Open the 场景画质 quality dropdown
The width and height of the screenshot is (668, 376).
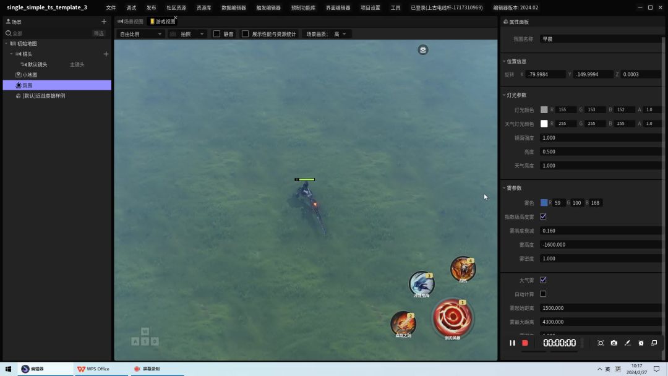327,34
